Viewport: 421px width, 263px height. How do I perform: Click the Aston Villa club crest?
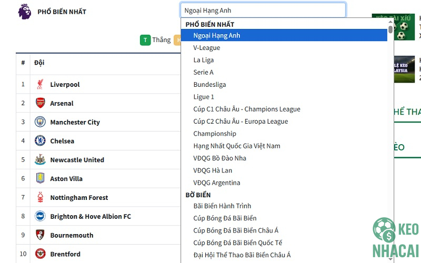pyautogui.click(x=41, y=179)
